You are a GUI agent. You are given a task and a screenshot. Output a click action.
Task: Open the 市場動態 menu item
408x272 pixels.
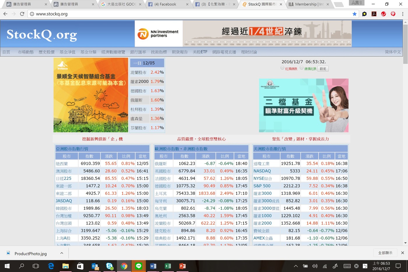26,52
